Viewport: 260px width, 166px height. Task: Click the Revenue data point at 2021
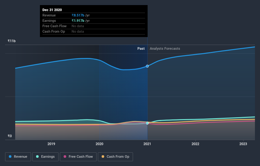point(147,66)
